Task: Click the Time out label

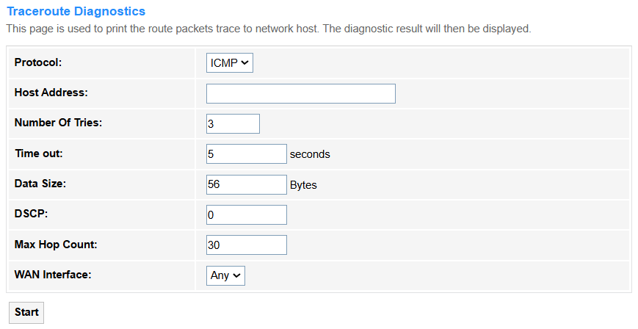Action: click(x=39, y=153)
